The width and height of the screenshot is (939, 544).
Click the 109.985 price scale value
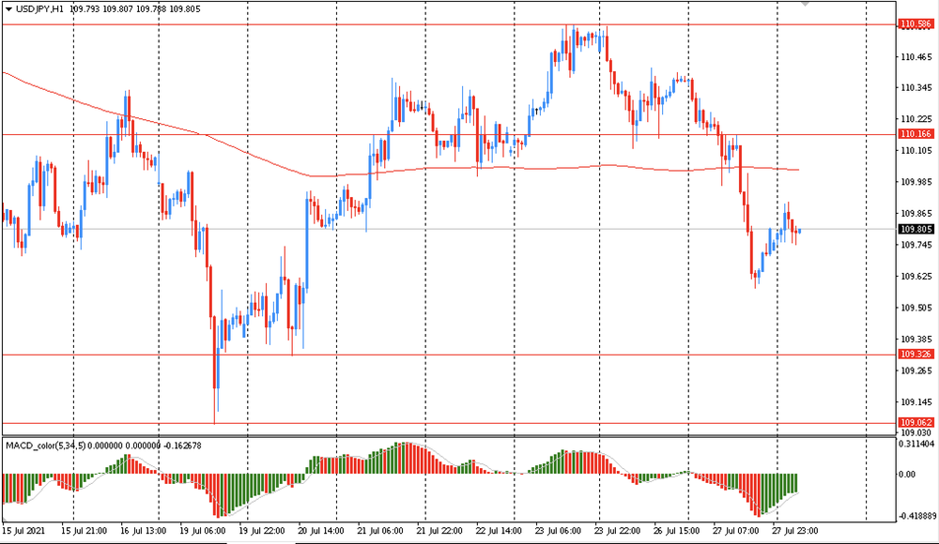tap(916, 182)
